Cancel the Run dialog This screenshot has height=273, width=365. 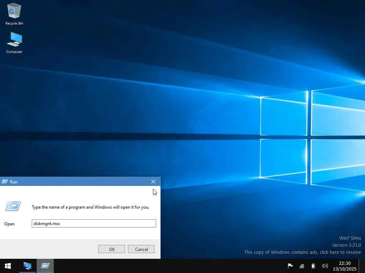141,249
